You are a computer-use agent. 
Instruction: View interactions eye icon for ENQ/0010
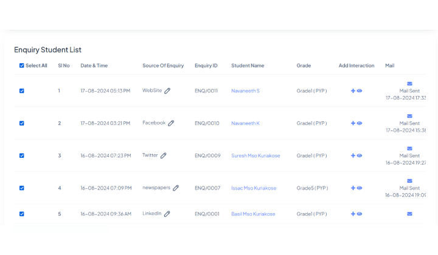pos(360,123)
